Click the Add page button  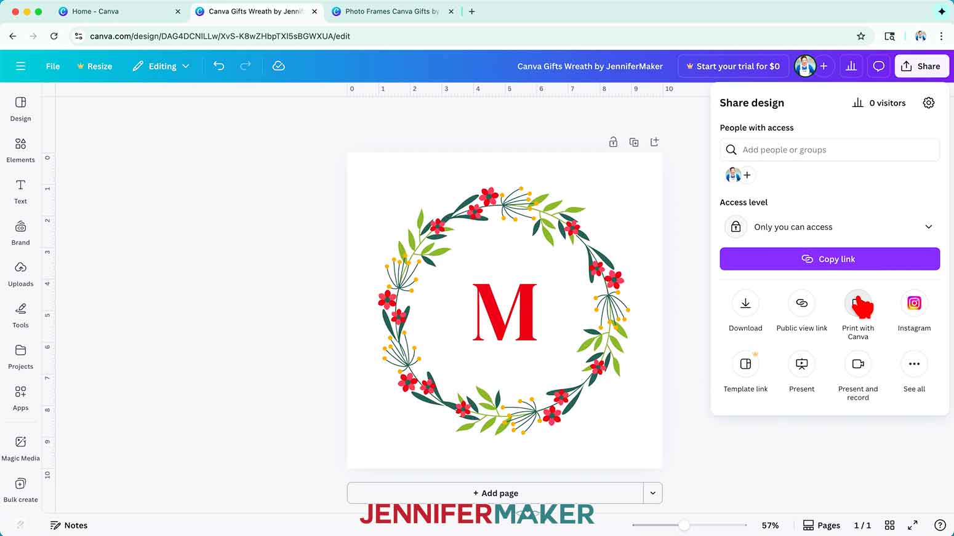coord(495,493)
